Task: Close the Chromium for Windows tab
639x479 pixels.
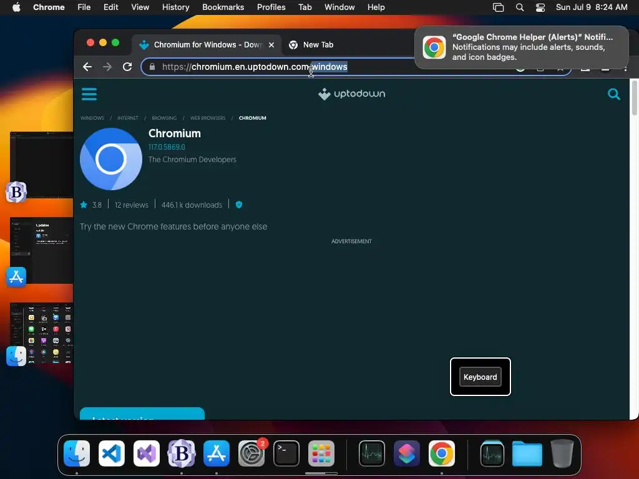Action: [271, 45]
